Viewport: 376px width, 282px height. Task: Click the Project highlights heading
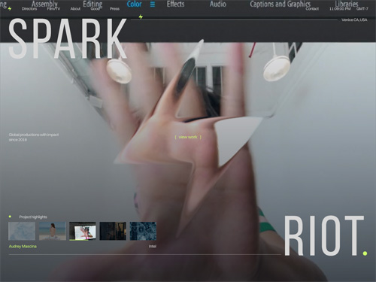point(33,217)
